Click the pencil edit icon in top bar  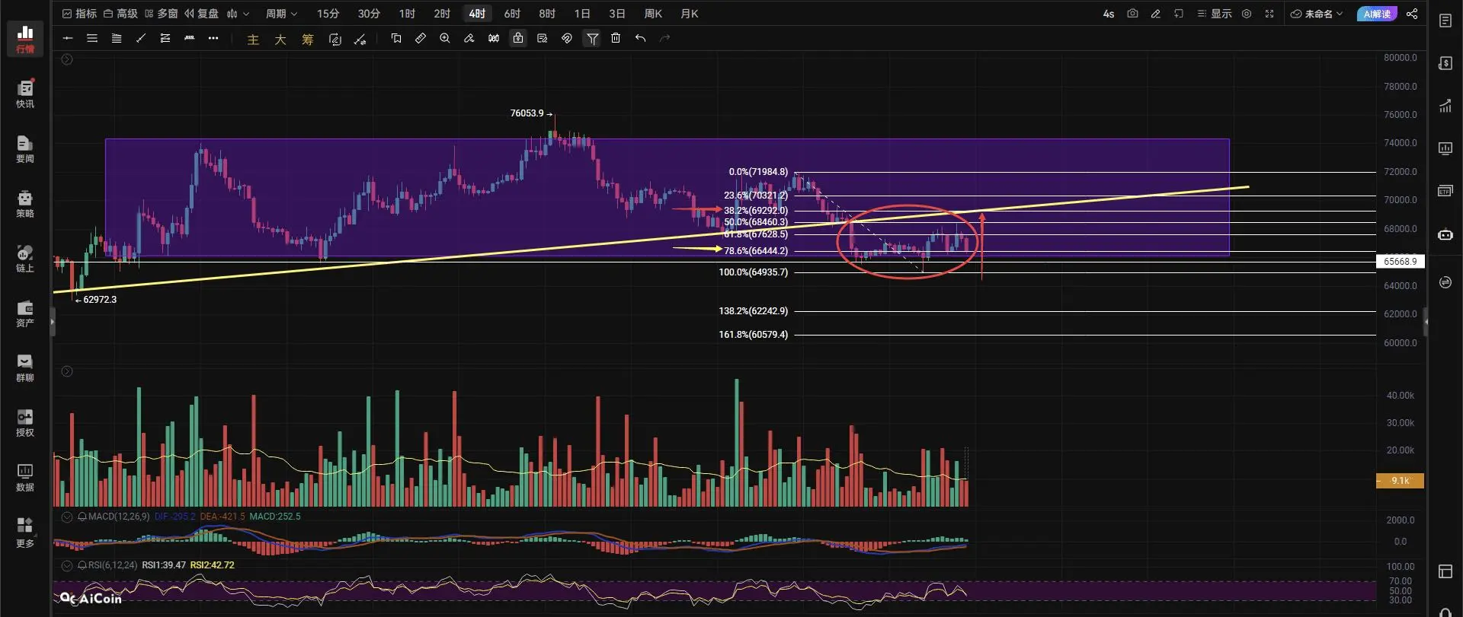point(1155,14)
